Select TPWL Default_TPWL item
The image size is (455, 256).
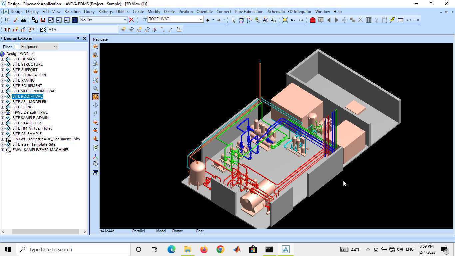pyautogui.click(x=30, y=112)
